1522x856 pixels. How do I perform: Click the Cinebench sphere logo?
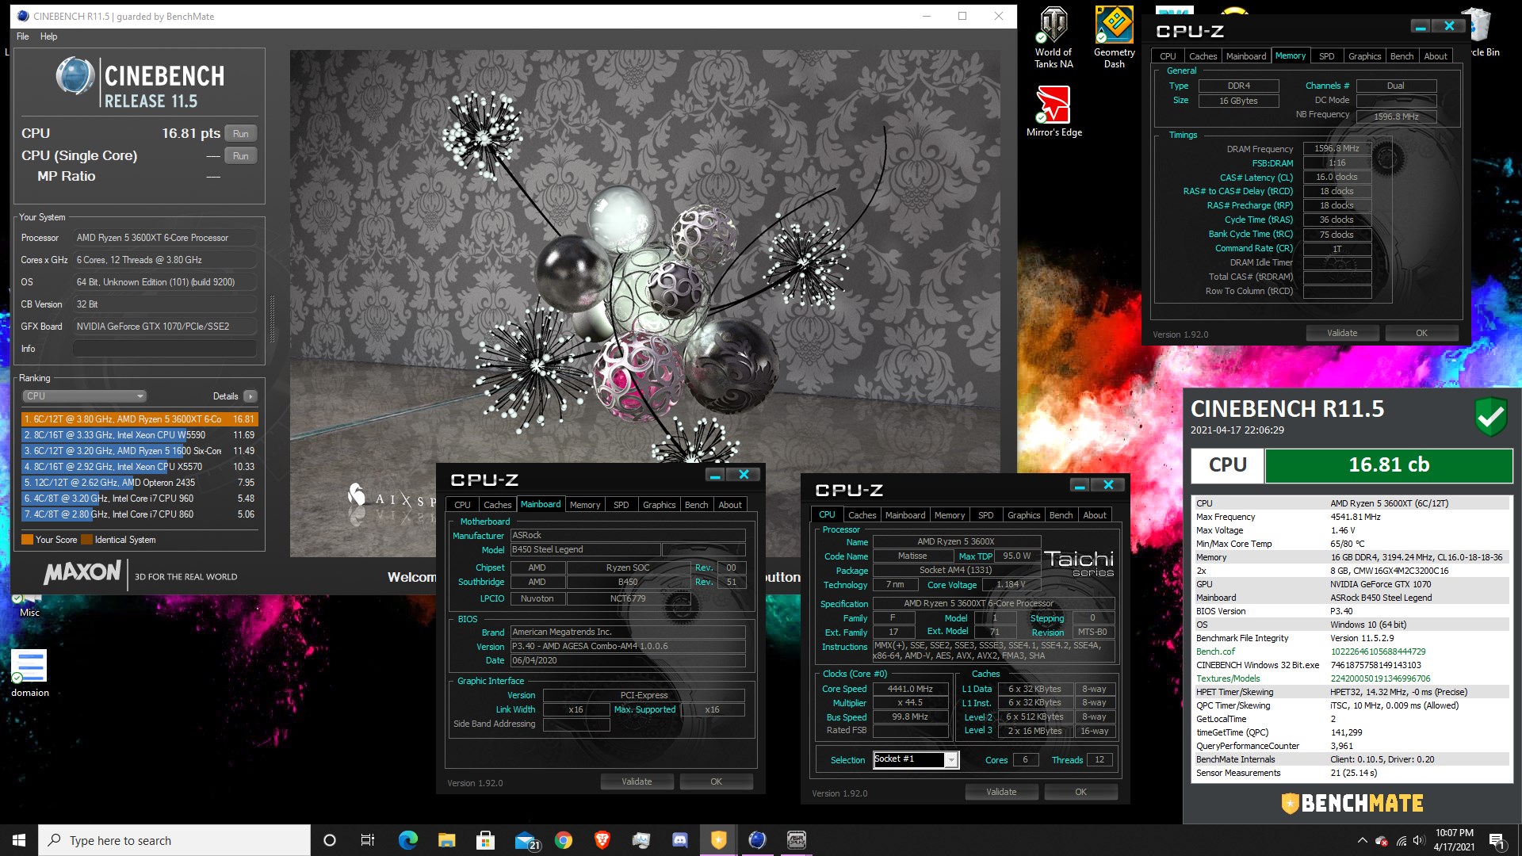tap(75, 77)
